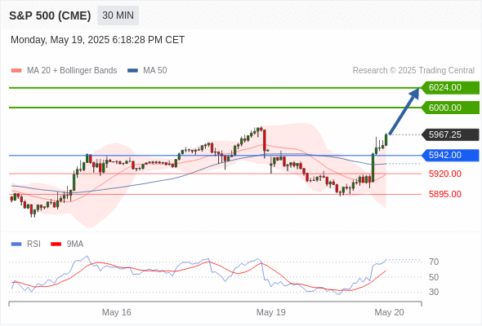Click the red 5920.00 support label

(x=445, y=174)
